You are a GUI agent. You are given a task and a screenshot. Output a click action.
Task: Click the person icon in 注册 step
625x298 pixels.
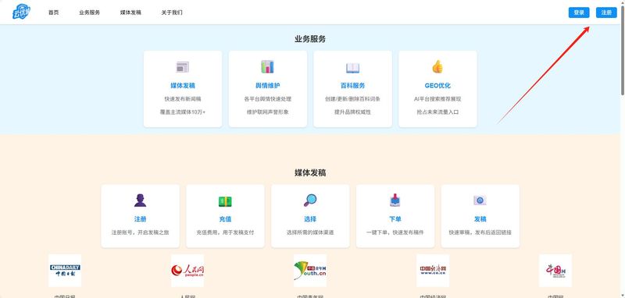pyautogui.click(x=140, y=200)
